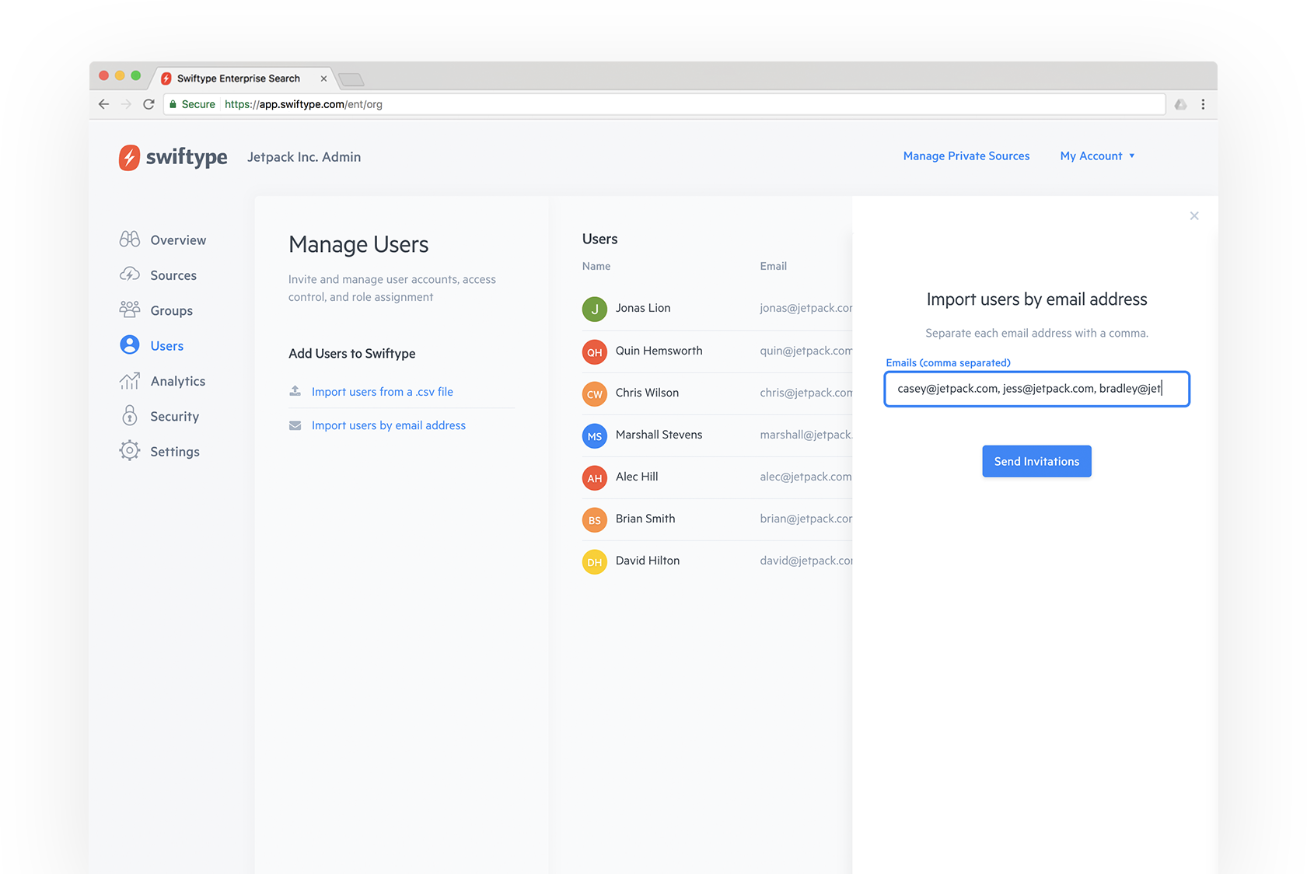Open the Groups people icon
This screenshot has height=874, width=1307.
(130, 309)
